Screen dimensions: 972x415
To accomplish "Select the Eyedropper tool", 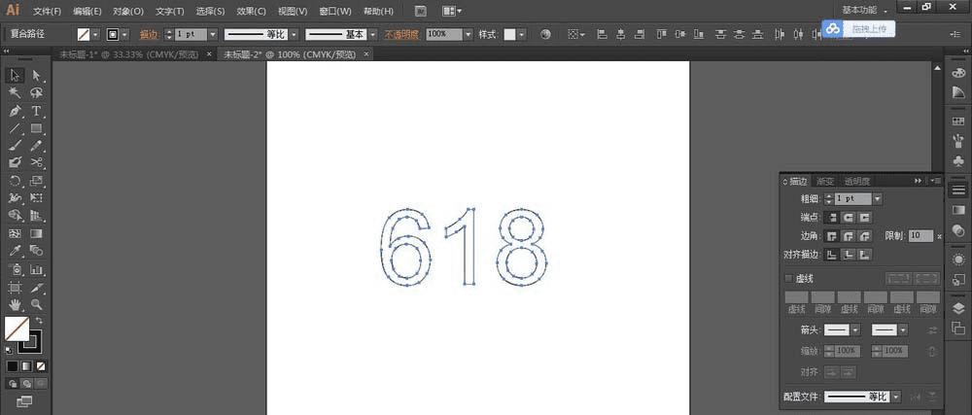I will pos(16,251).
